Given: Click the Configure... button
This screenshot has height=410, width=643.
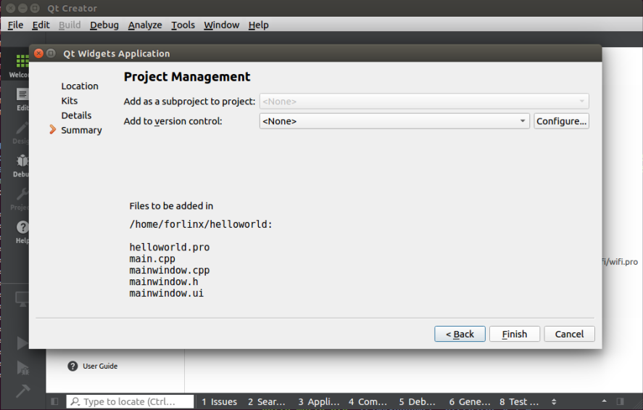Looking at the screenshot, I should 561,121.
